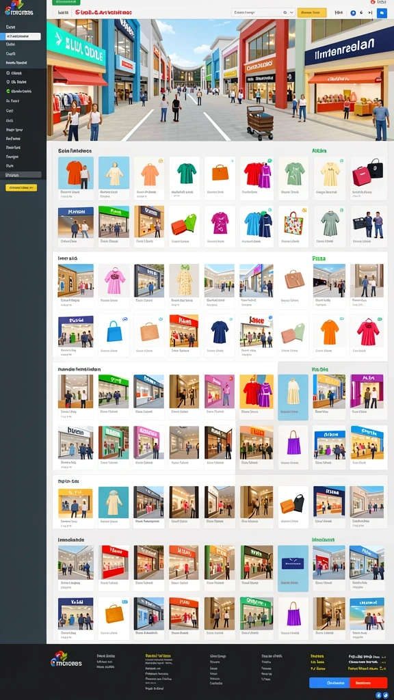Image resolution: width=394 pixels, height=700 pixels.
Task: Click the green circle icon in sidebar
Action: click(x=8, y=91)
